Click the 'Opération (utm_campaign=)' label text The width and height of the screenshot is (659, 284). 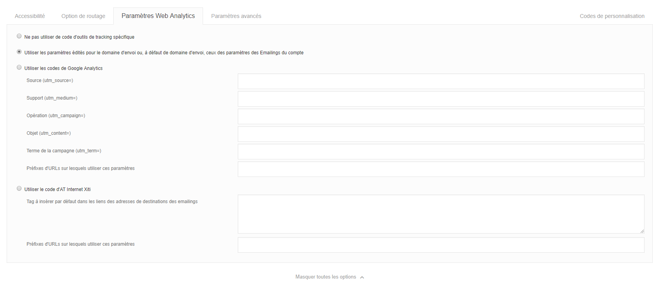click(x=56, y=116)
